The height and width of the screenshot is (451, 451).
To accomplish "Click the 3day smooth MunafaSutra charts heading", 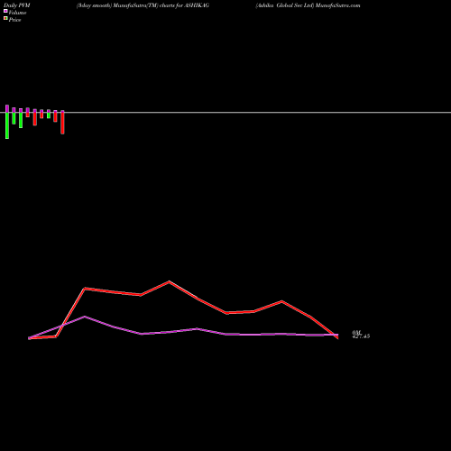I will (143, 5).
